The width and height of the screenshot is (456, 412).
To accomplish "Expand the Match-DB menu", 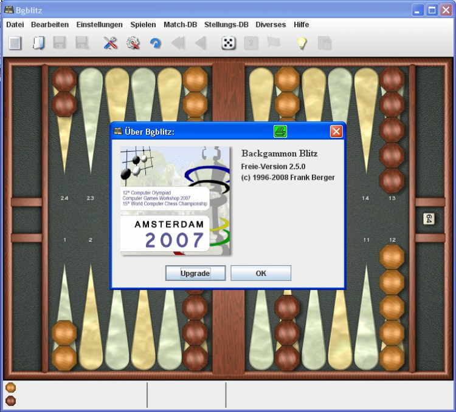I will pyautogui.click(x=181, y=25).
